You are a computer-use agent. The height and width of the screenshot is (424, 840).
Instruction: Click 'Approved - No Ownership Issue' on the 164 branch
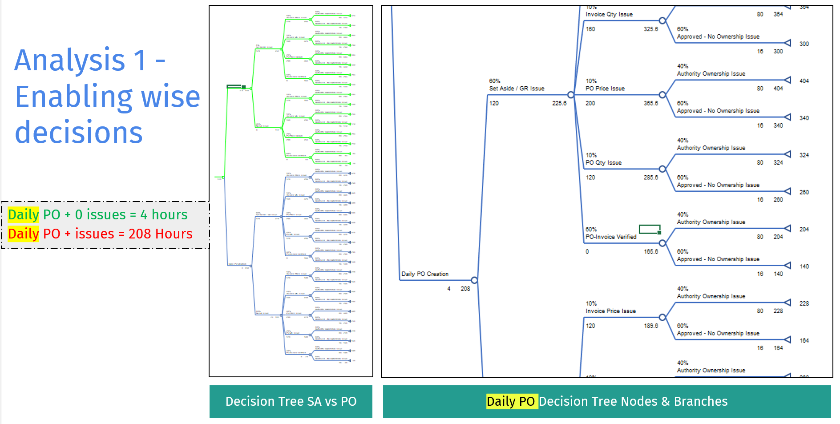pyautogui.click(x=718, y=333)
